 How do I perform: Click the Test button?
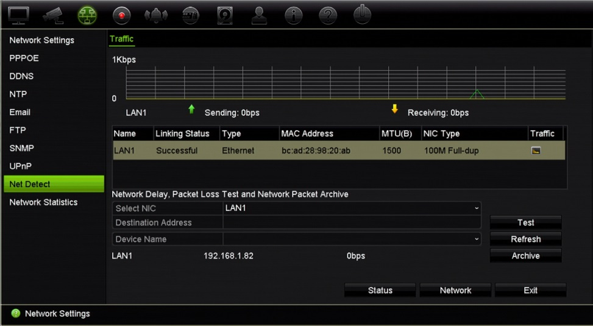[x=526, y=222]
